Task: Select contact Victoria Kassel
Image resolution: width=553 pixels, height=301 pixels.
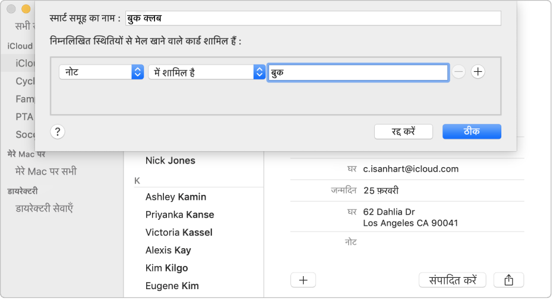Action: 179,232
